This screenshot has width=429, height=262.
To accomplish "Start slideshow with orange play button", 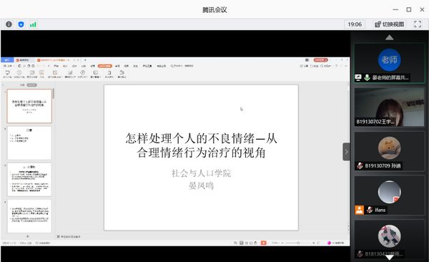I will (x=263, y=243).
